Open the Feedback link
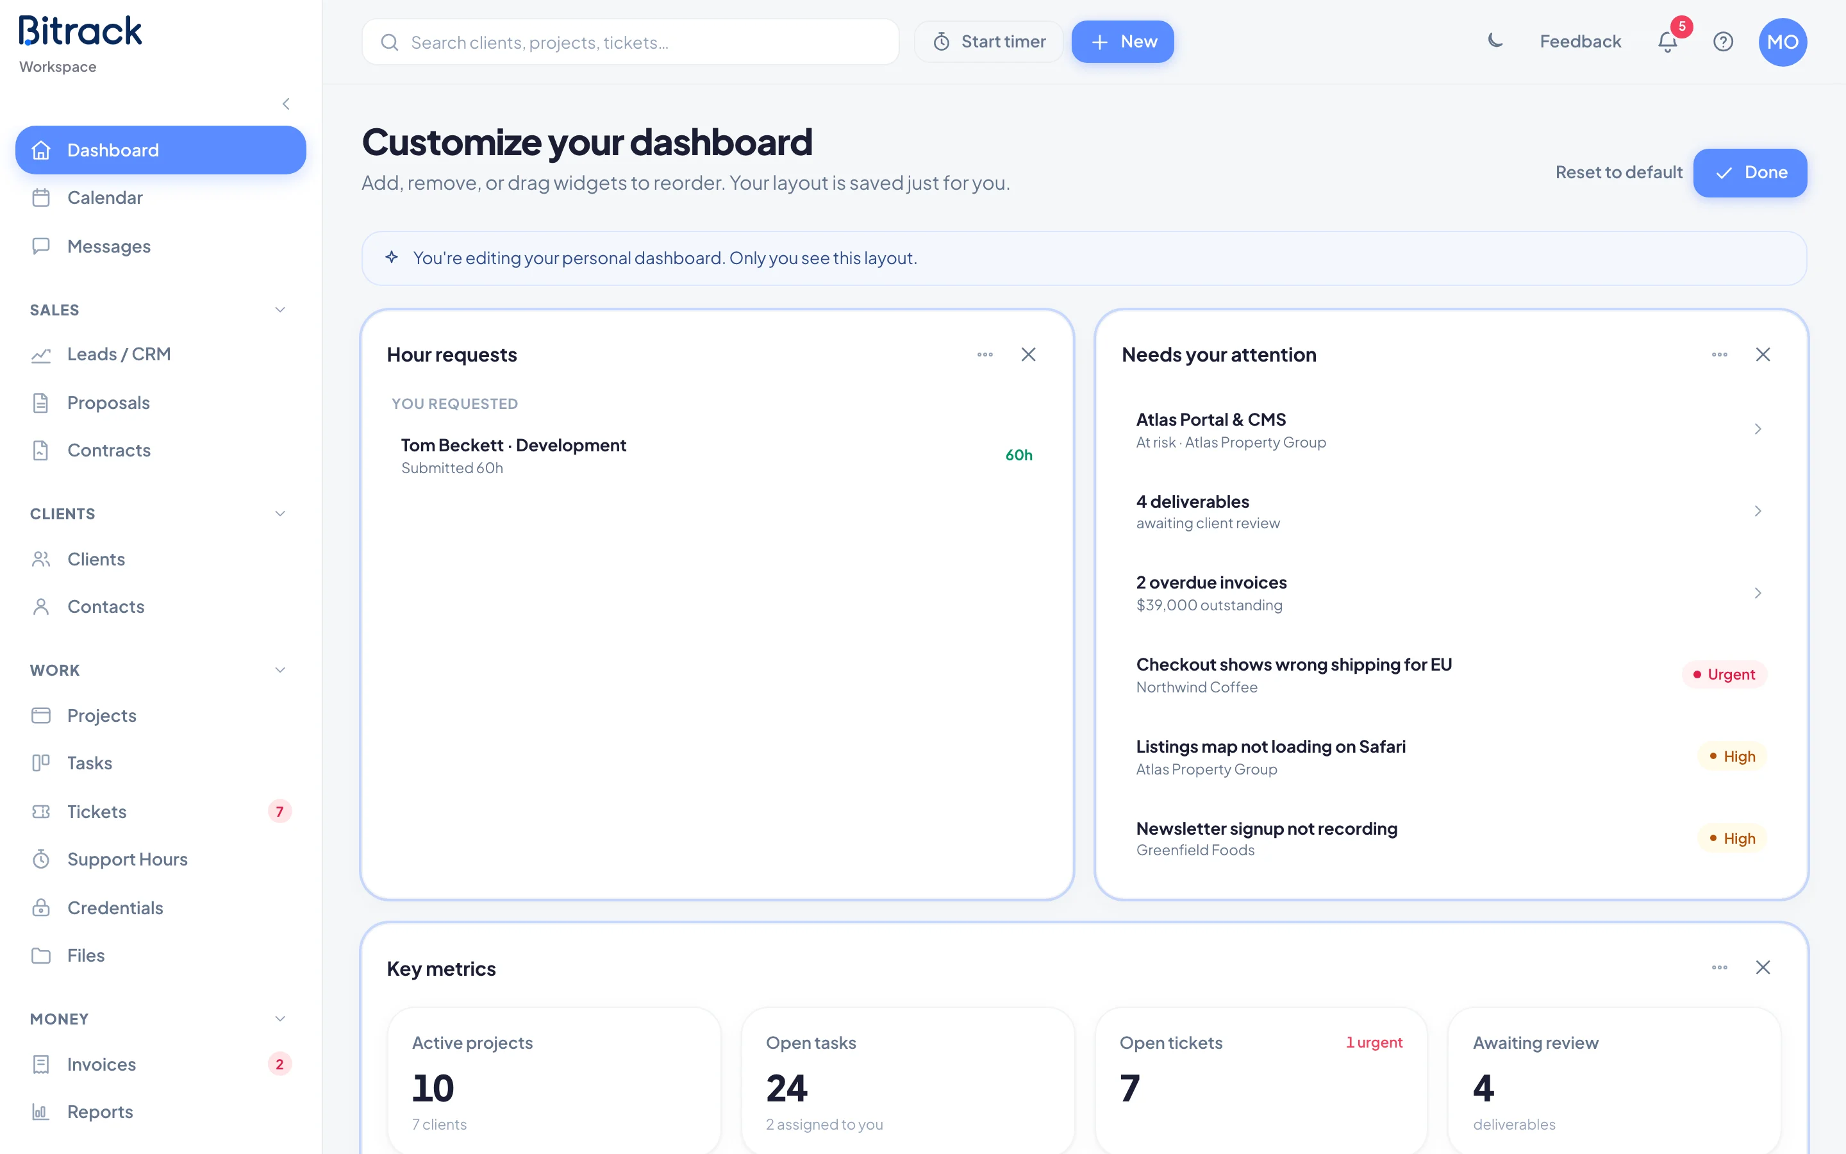This screenshot has height=1154, width=1846. point(1580,41)
